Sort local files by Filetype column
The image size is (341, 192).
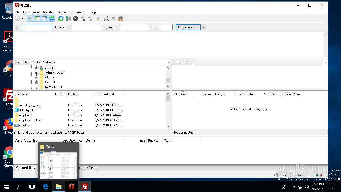point(80,94)
